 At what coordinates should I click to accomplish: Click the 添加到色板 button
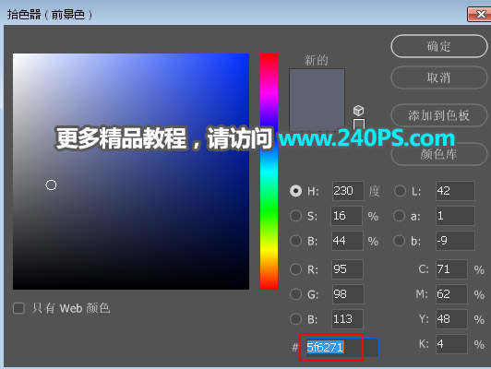(439, 115)
